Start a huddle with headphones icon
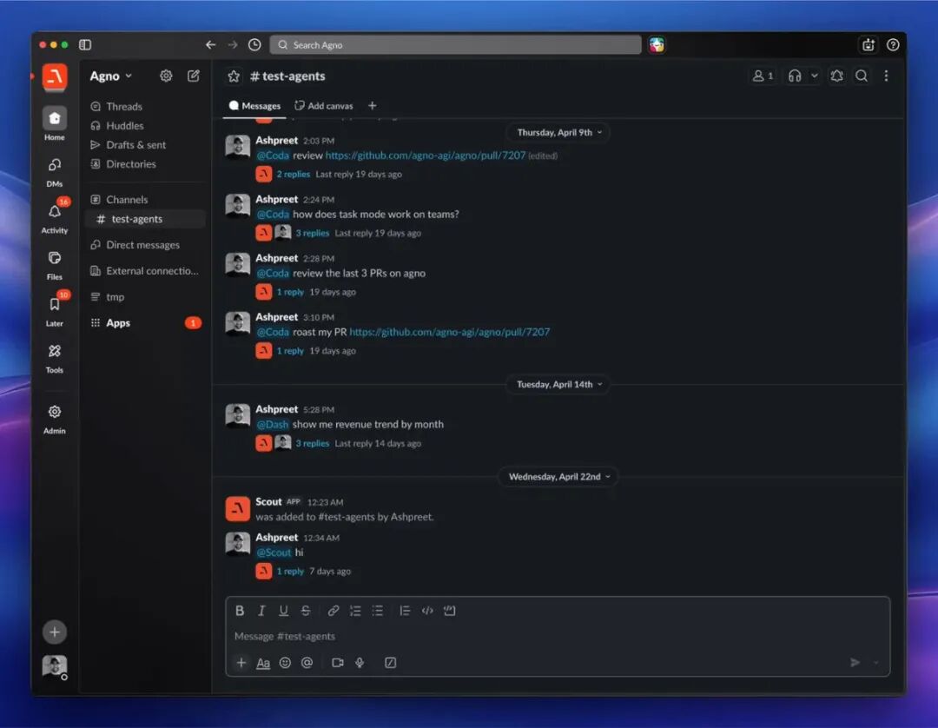 coord(794,76)
